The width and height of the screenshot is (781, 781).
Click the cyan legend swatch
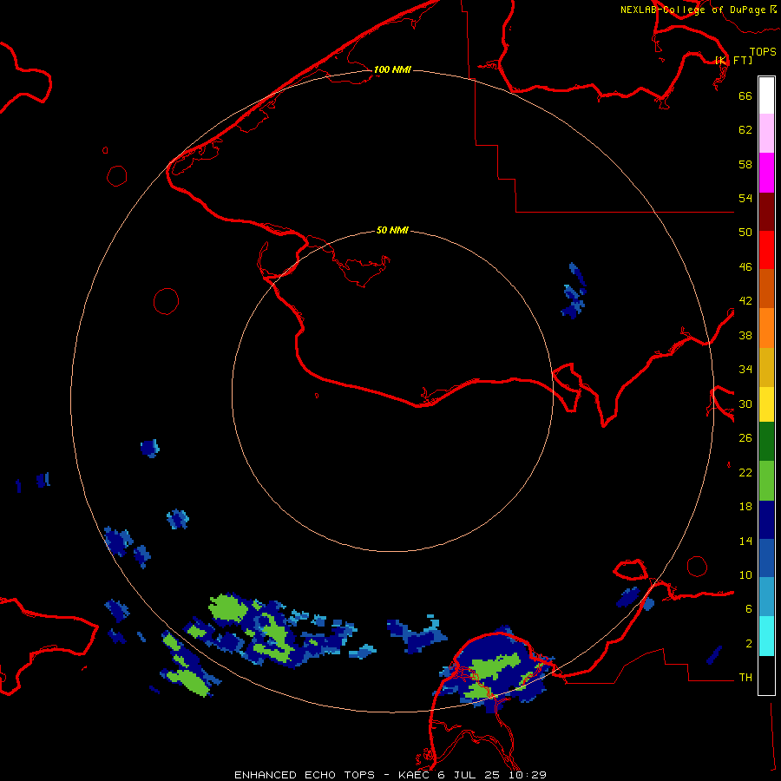point(766,636)
